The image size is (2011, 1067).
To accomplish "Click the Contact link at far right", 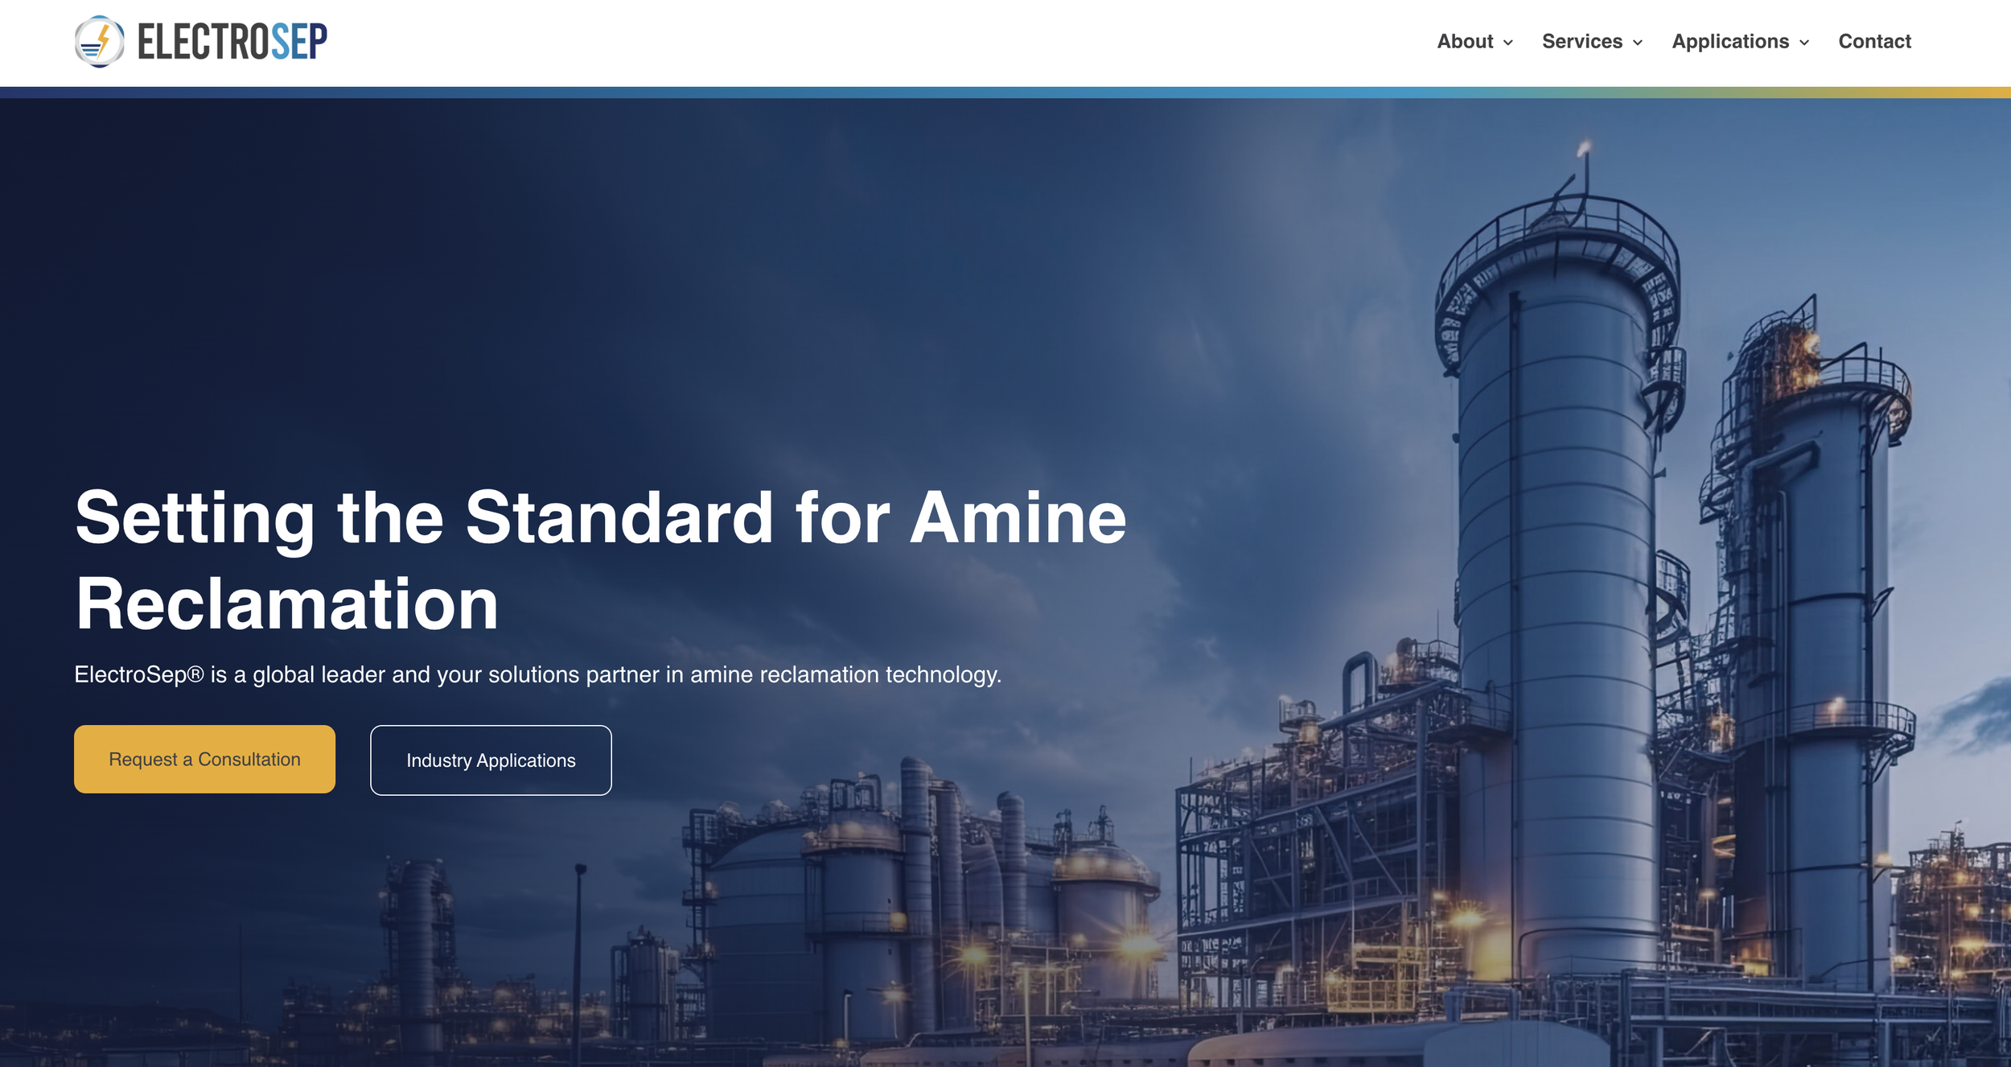I will point(1874,41).
